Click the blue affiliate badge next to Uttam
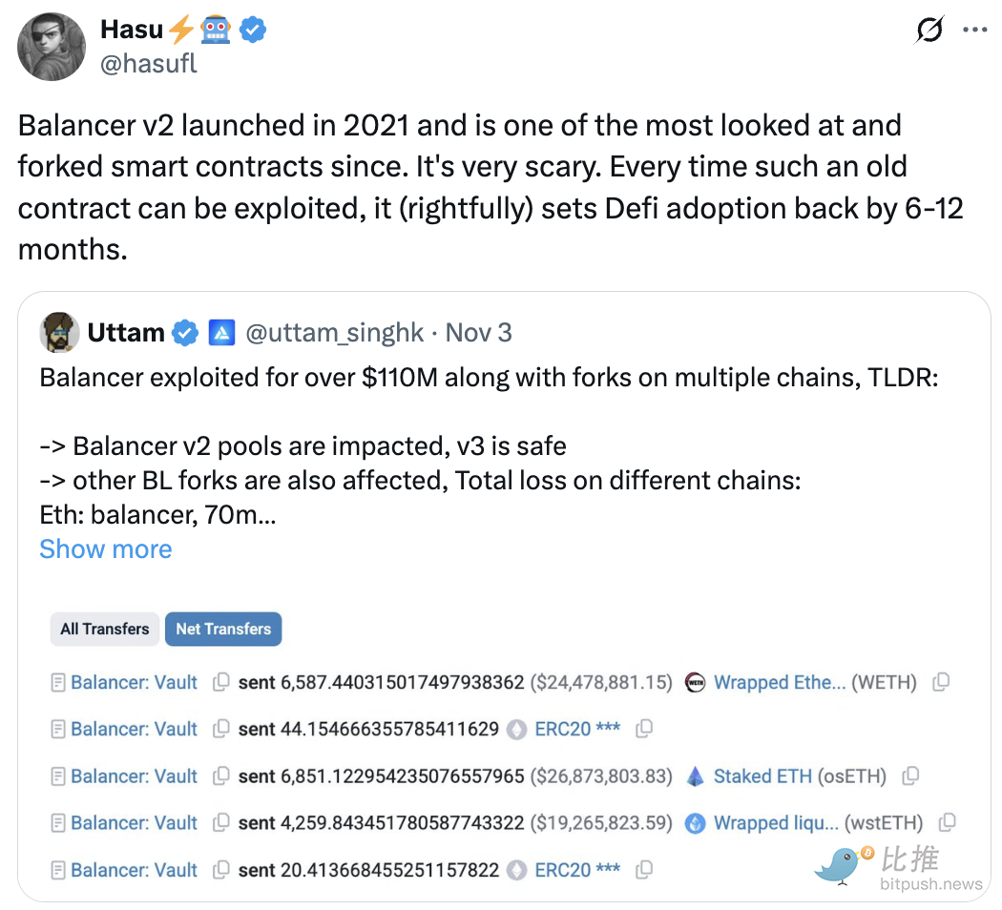This screenshot has width=1002, height=910. coord(221,332)
